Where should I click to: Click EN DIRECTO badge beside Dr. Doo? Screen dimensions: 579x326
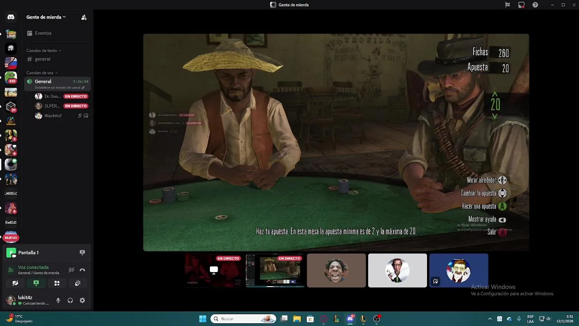pyautogui.click(x=76, y=96)
